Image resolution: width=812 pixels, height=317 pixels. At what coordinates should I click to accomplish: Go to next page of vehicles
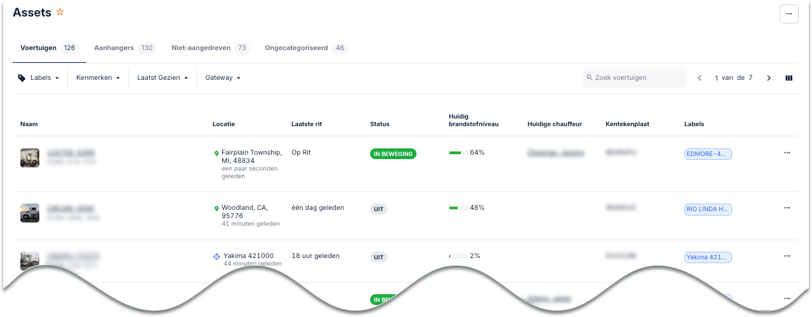[x=769, y=78]
